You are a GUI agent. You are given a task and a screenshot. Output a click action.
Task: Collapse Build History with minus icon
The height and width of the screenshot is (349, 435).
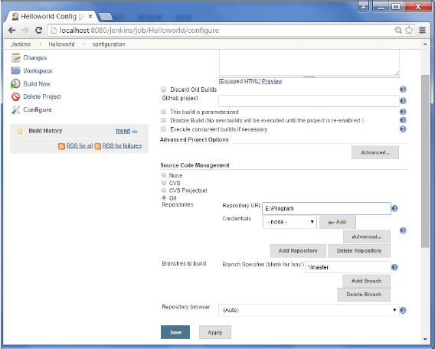click(x=135, y=132)
